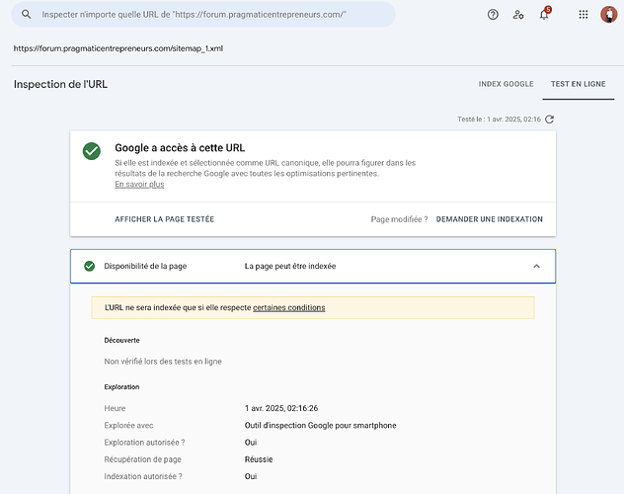Click the Réussie value of Récupération de page
The height and width of the screenshot is (494, 624).
point(259,459)
